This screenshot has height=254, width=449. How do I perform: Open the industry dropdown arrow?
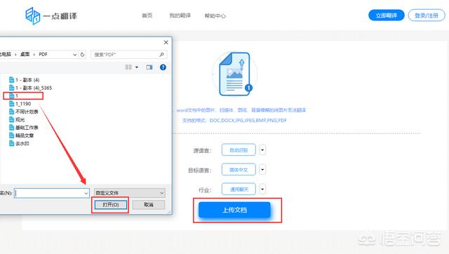pos(262,189)
